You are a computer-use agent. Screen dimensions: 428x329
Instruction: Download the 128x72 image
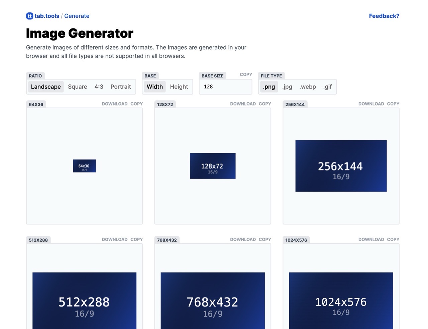click(x=243, y=104)
